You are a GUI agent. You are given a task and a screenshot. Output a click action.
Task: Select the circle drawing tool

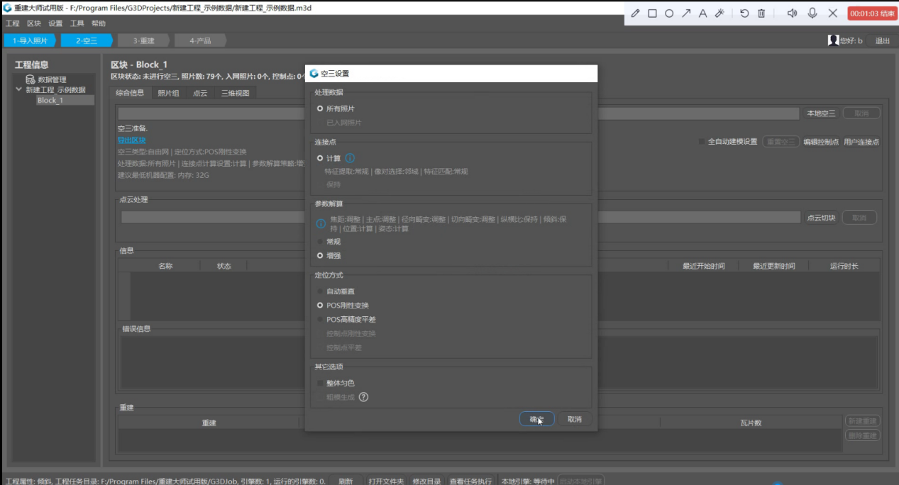[x=669, y=13]
